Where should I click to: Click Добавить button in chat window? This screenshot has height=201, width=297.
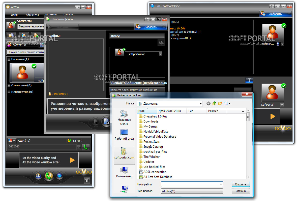[x=275, y=14]
